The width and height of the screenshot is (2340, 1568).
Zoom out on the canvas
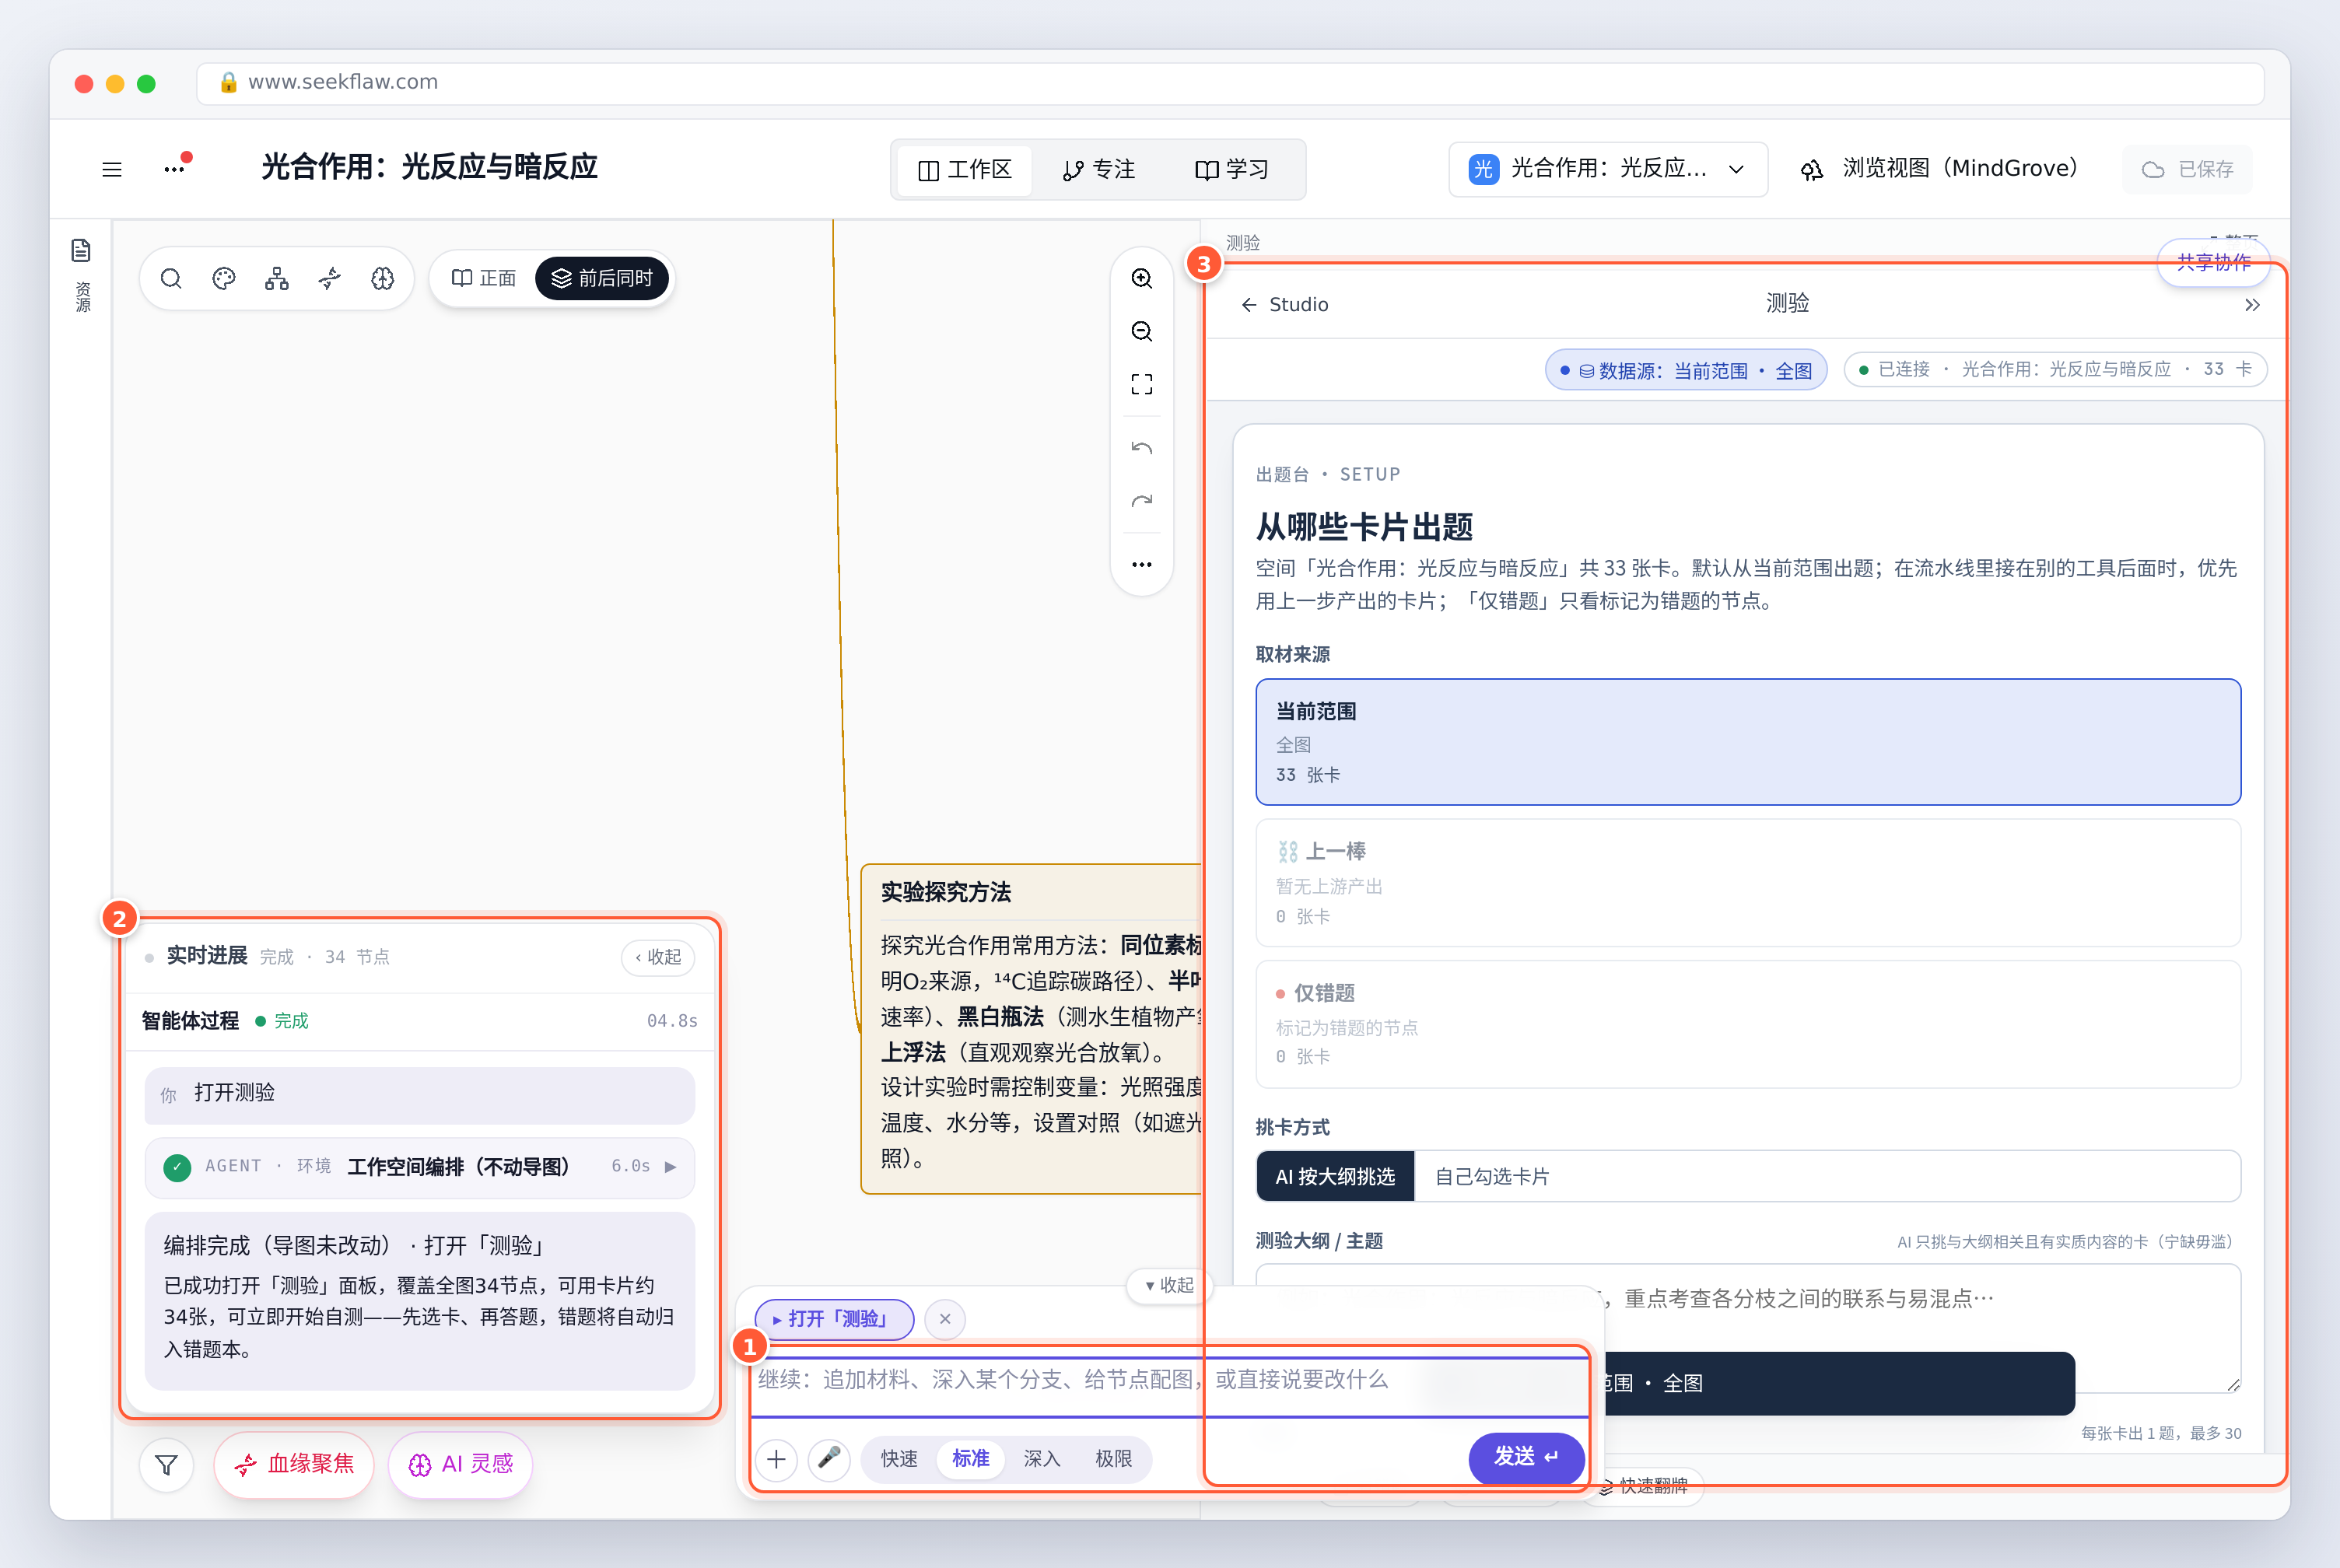coord(1142,332)
